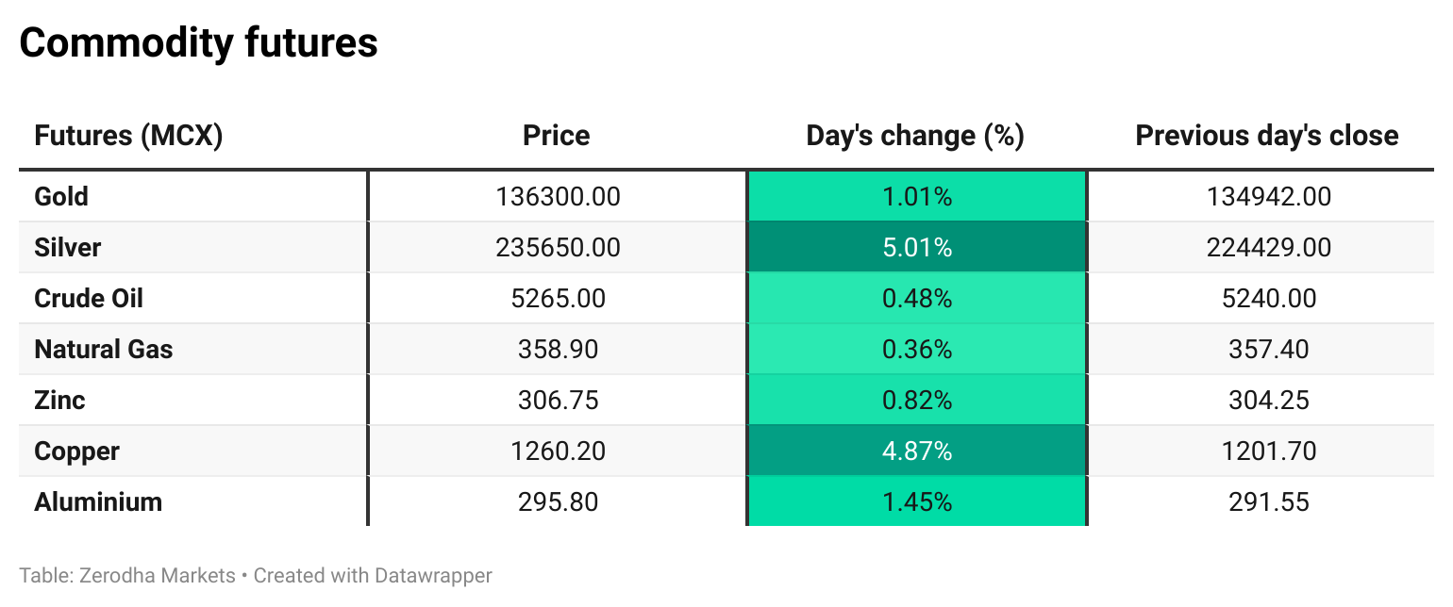Click the Commodity futures title
This screenshot has width=1453, height=607.
point(198,43)
